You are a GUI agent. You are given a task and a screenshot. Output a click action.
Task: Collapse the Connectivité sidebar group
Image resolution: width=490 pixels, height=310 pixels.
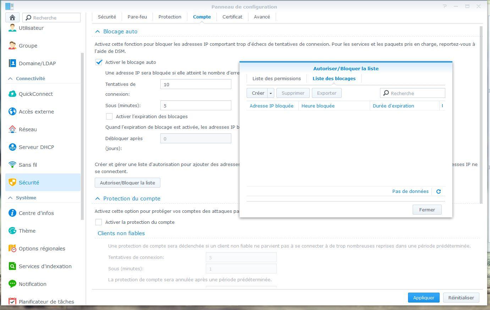(10, 79)
